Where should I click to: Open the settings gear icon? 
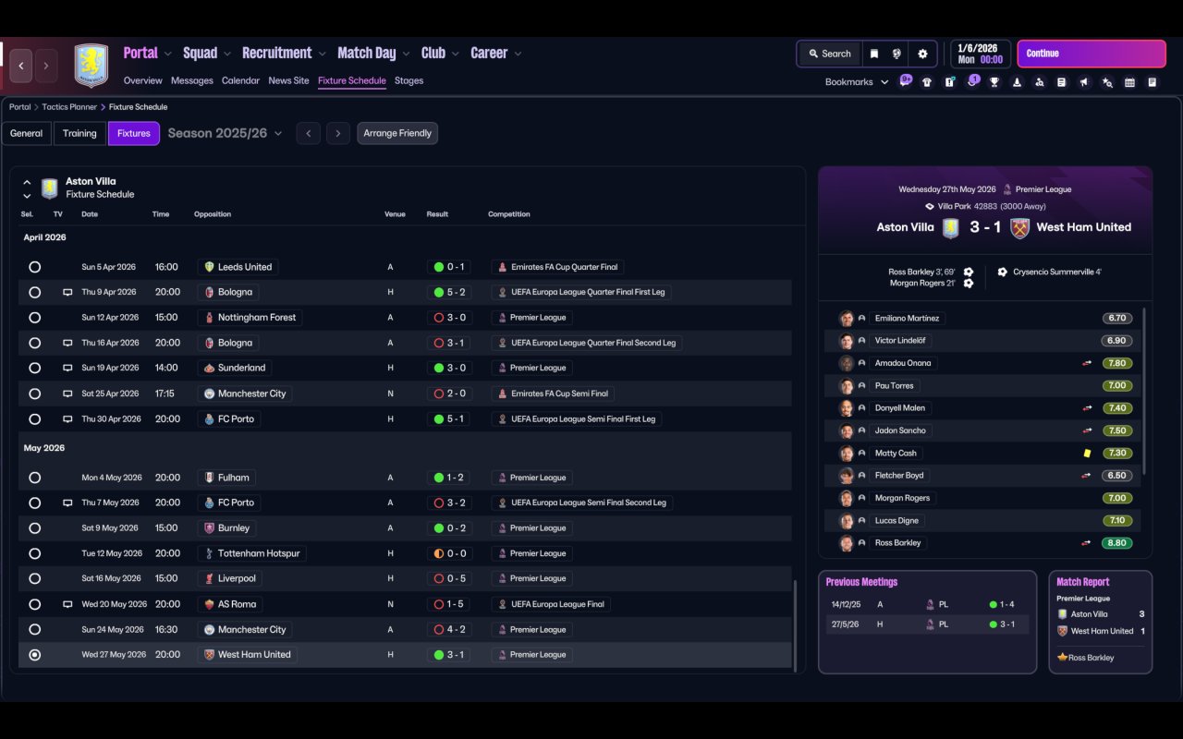(x=922, y=54)
